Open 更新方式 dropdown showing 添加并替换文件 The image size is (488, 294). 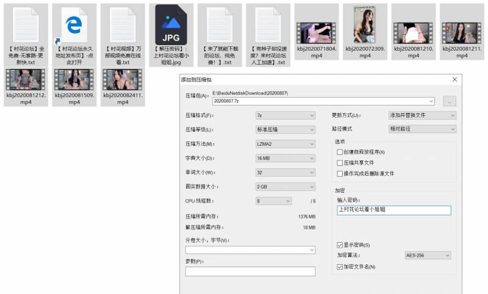(422, 115)
